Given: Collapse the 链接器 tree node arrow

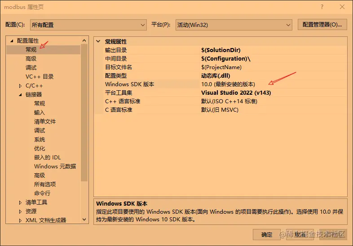Looking at the screenshot, I should 20,95.
